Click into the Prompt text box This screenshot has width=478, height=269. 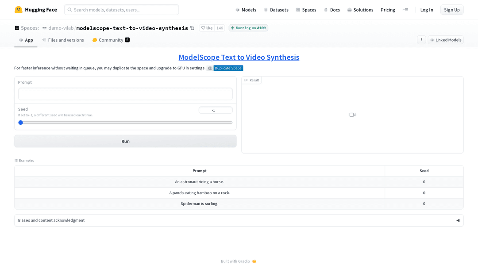[x=125, y=94]
